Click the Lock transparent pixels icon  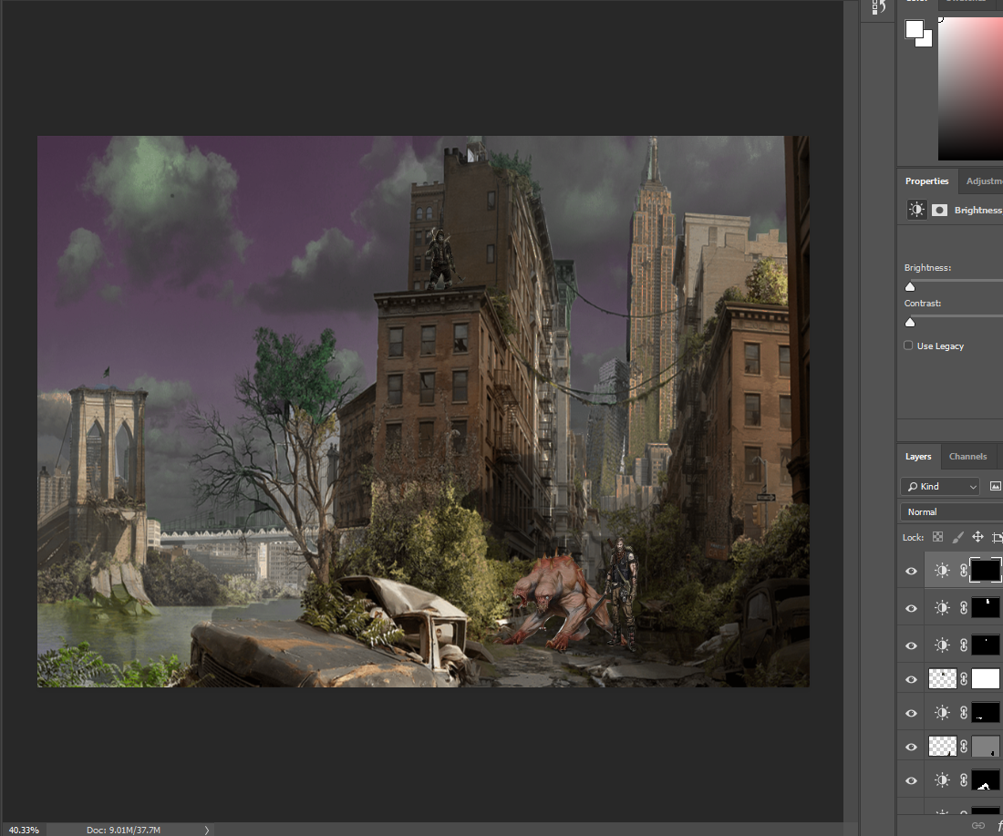point(936,537)
